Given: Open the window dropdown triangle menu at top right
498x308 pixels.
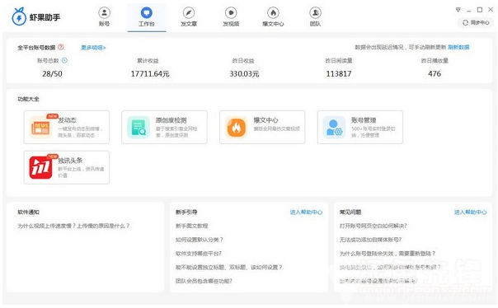Looking at the screenshot, I should pyautogui.click(x=458, y=10).
